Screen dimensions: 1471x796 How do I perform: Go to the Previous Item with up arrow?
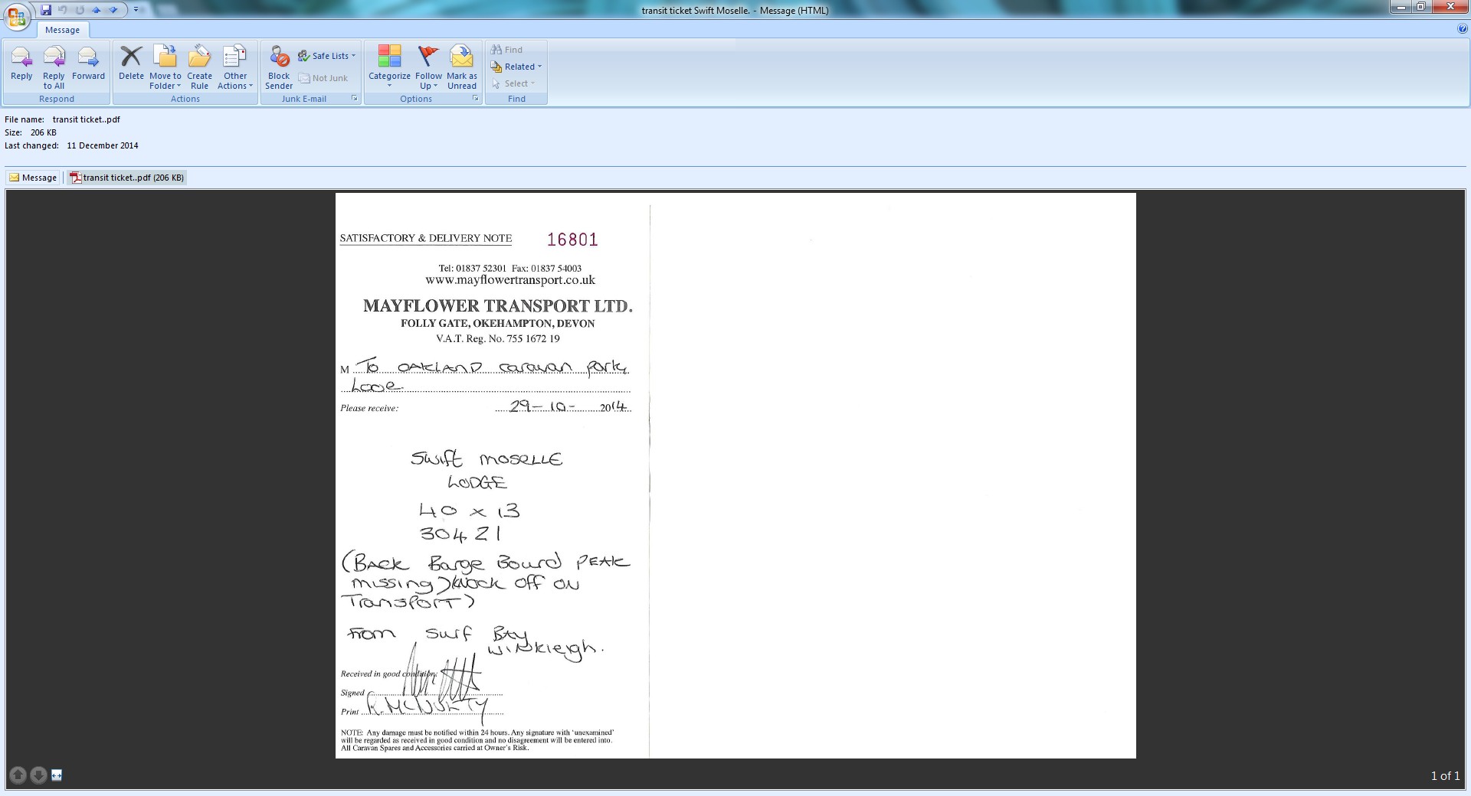click(97, 10)
